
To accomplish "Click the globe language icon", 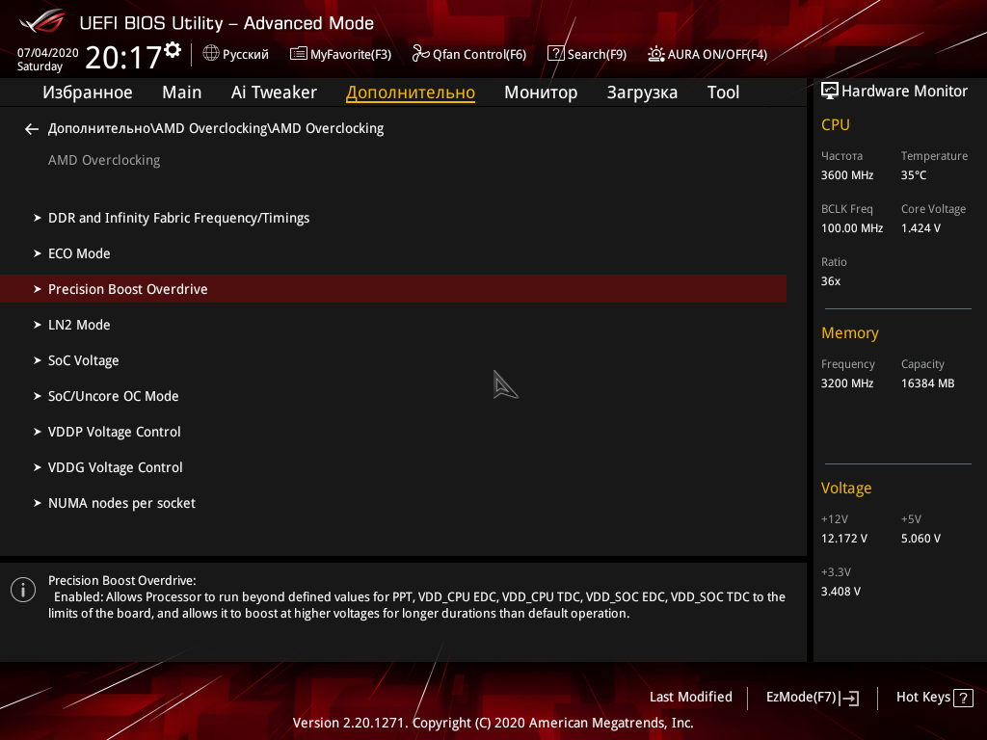I will (x=211, y=54).
